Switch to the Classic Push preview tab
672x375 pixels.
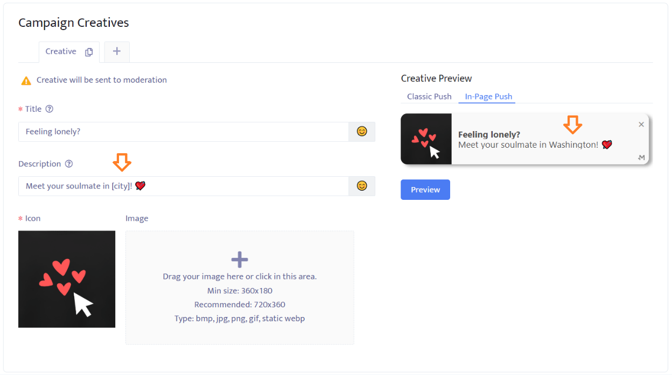(x=429, y=97)
